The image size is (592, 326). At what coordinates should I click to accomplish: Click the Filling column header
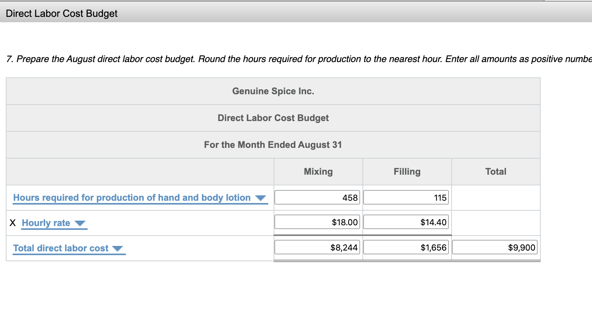[x=407, y=172]
